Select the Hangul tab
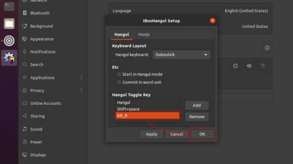The height and width of the screenshot is (164, 293). point(122,35)
